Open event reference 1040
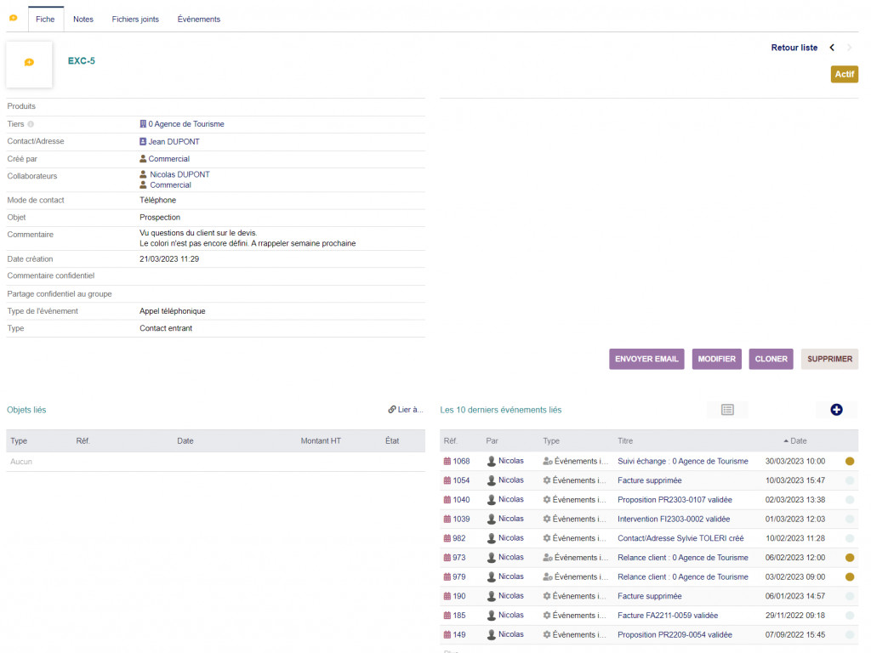871x653 pixels. (x=457, y=500)
